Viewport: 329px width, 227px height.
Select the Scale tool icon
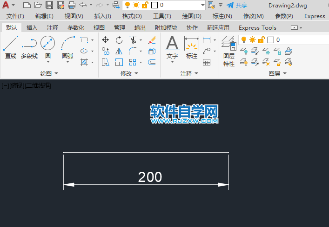(x=119, y=62)
